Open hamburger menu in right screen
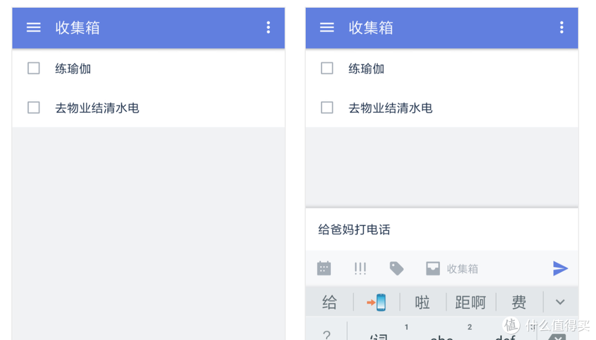The height and width of the screenshot is (340, 596). pos(327,28)
